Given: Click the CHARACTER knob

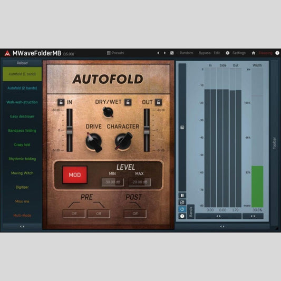Looking at the screenshot, I should (123, 141).
